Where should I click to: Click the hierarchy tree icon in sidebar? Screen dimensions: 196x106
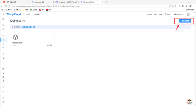click(3, 44)
